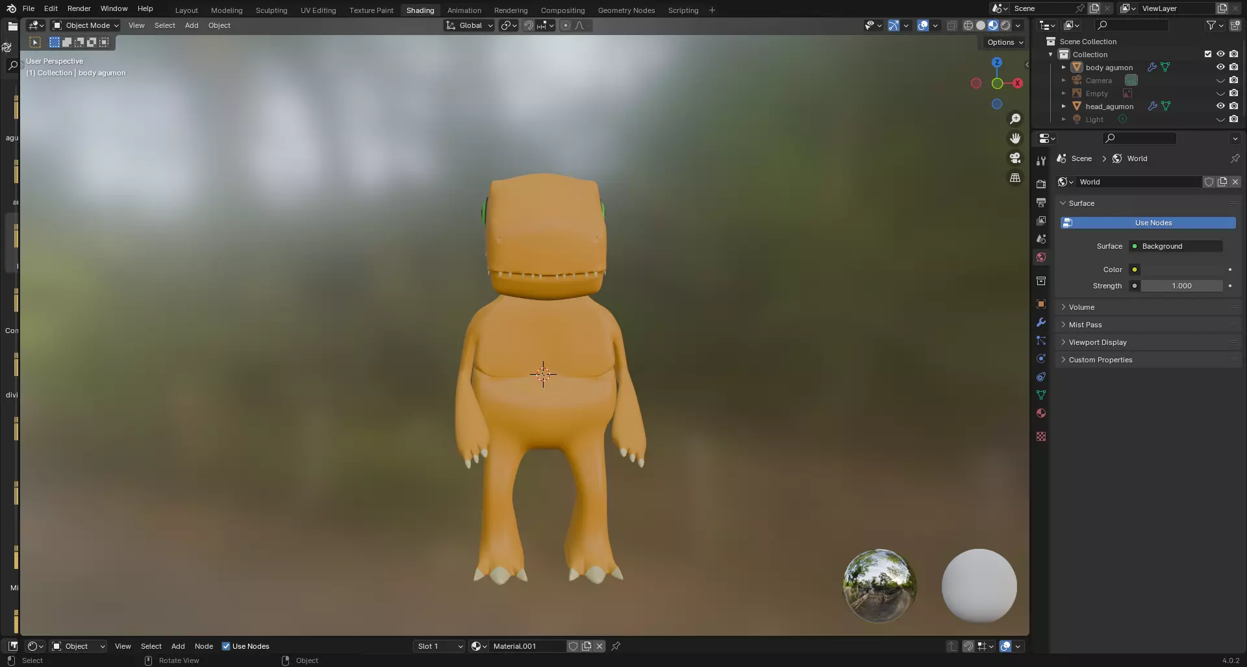Image resolution: width=1247 pixels, height=667 pixels.
Task: Open the viewport Options dropdown
Action: click(x=1005, y=42)
